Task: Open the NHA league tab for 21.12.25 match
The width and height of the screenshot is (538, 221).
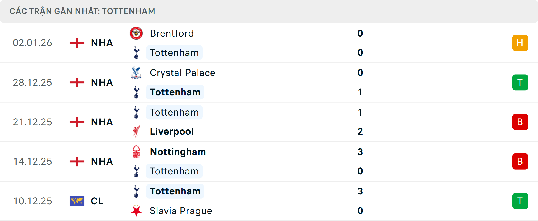Action: tap(102, 122)
